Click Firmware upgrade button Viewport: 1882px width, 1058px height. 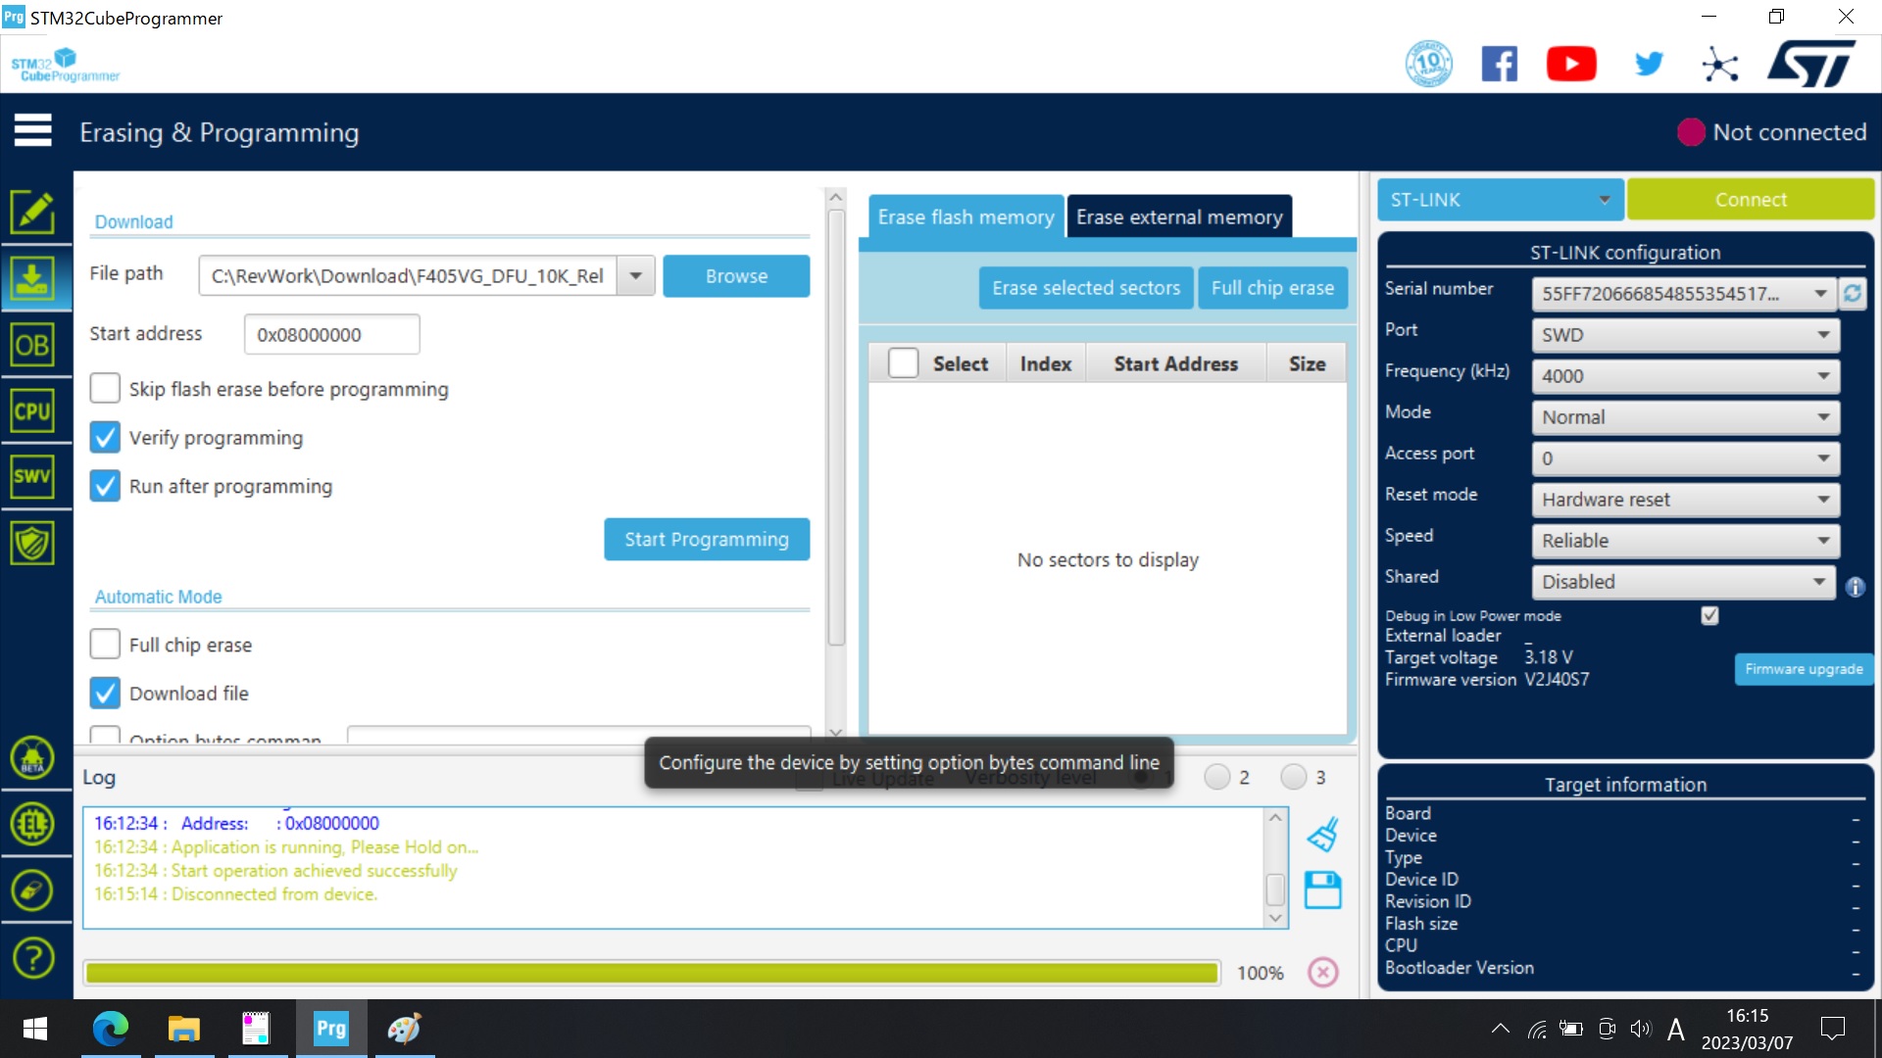coord(1804,669)
